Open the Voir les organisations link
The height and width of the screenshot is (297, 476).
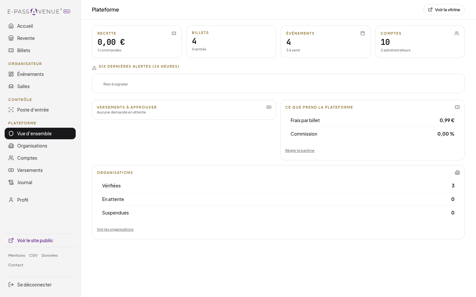(115, 229)
